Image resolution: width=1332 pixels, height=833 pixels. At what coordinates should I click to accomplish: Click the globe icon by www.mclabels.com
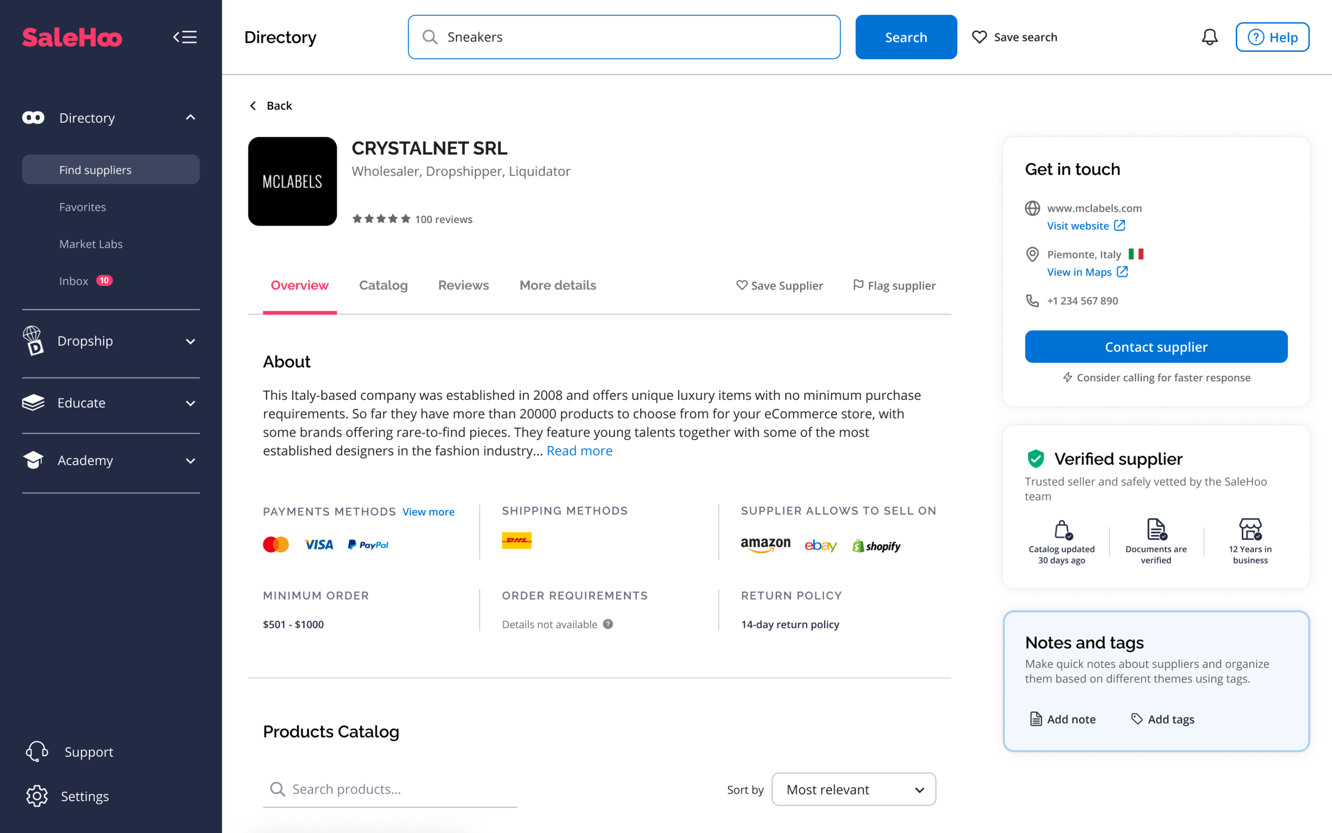pyautogui.click(x=1032, y=208)
